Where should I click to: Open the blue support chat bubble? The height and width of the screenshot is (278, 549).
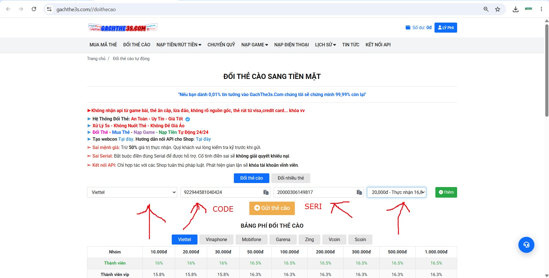tap(526, 245)
